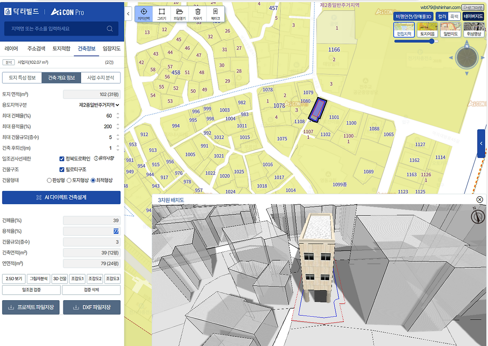Click the 지우기 trash tool
Screen dimensions: 488x346
[197, 14]
